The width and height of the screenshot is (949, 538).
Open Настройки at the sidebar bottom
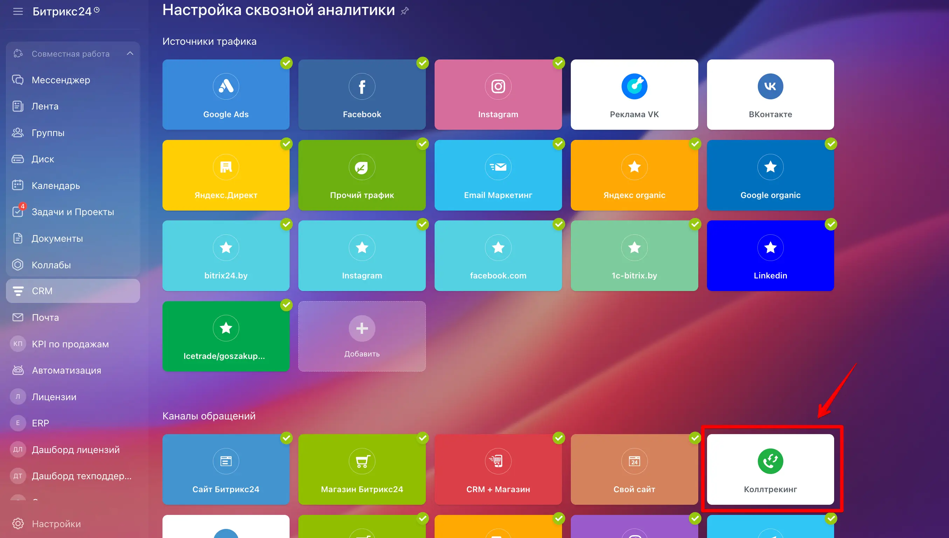(56, 524)
